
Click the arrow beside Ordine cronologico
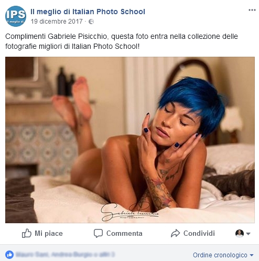coord(252,255)
